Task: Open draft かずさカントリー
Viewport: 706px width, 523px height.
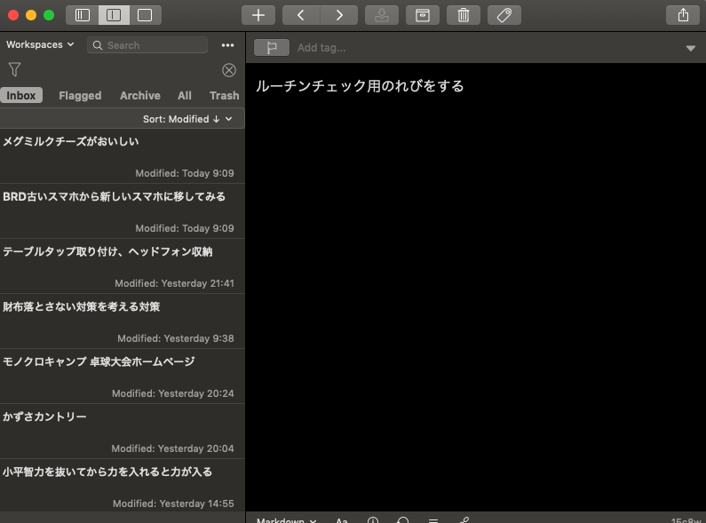Action: coord(122,432)
